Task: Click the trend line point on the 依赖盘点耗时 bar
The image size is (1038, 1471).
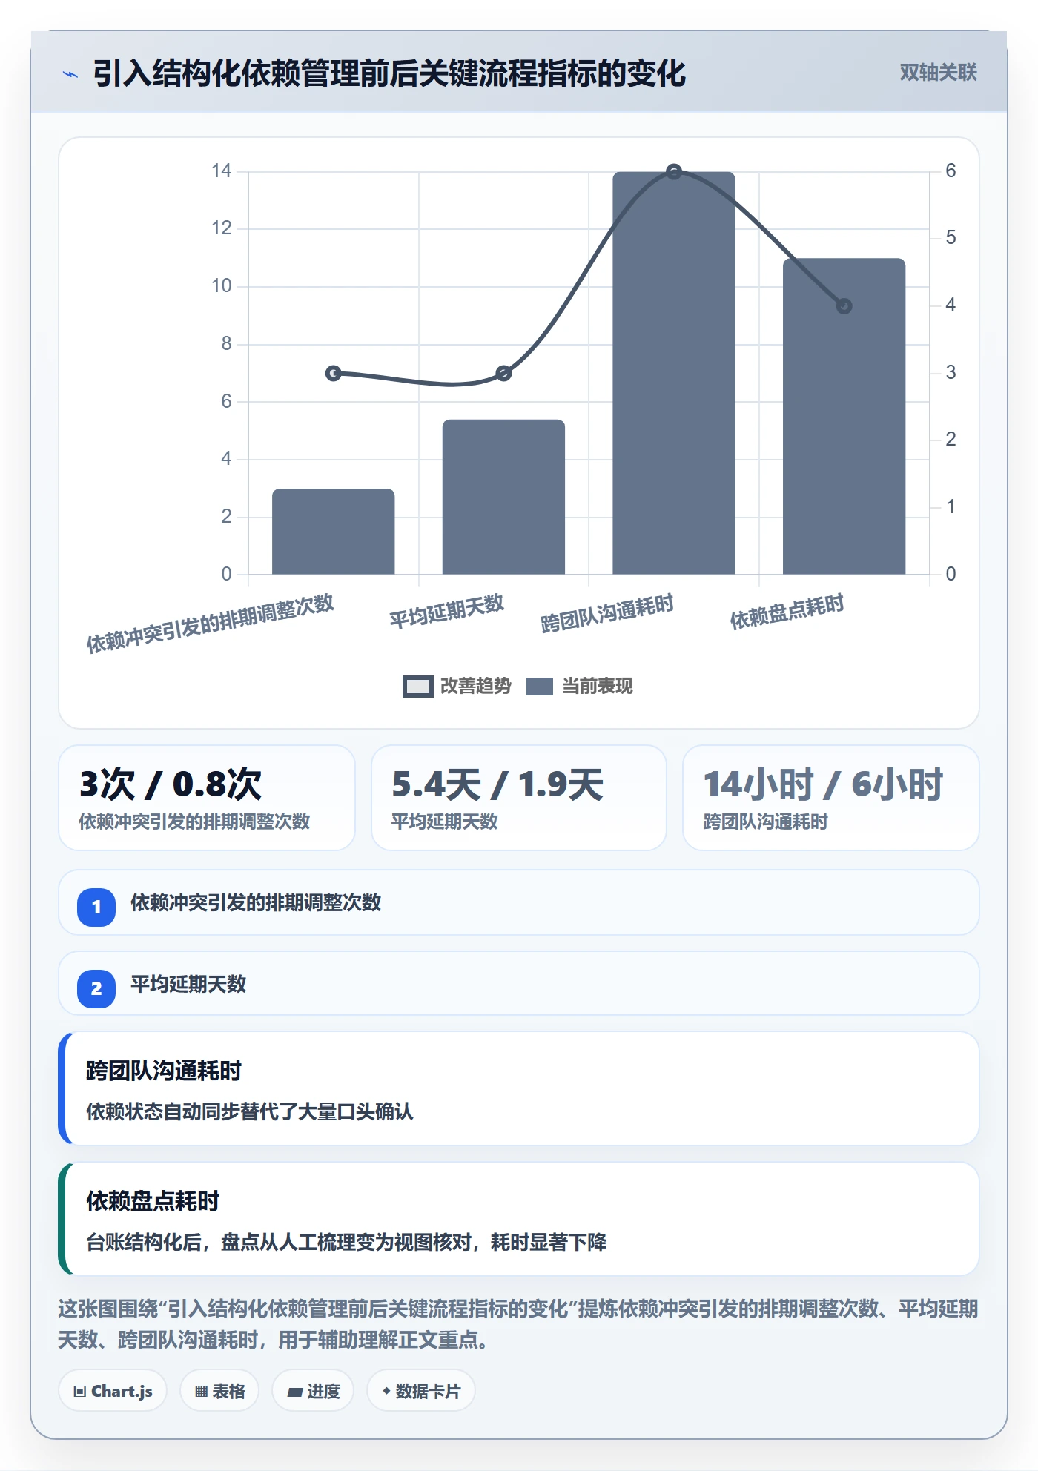Action: point(844,305)
